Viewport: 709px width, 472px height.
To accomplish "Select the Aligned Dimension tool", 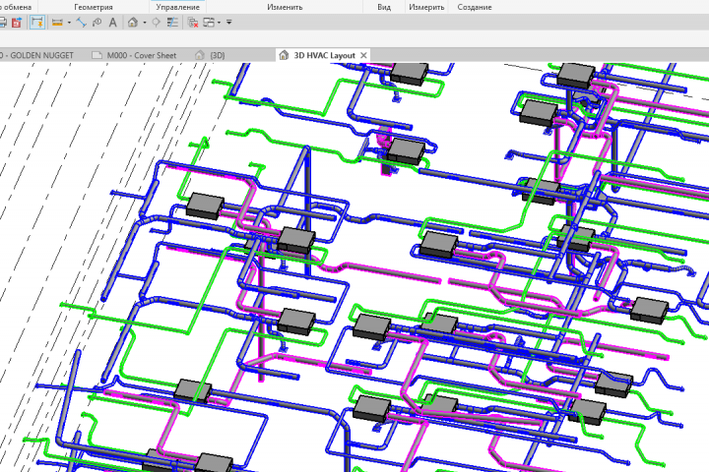I will pyautogui.click(x=82, y=23).
